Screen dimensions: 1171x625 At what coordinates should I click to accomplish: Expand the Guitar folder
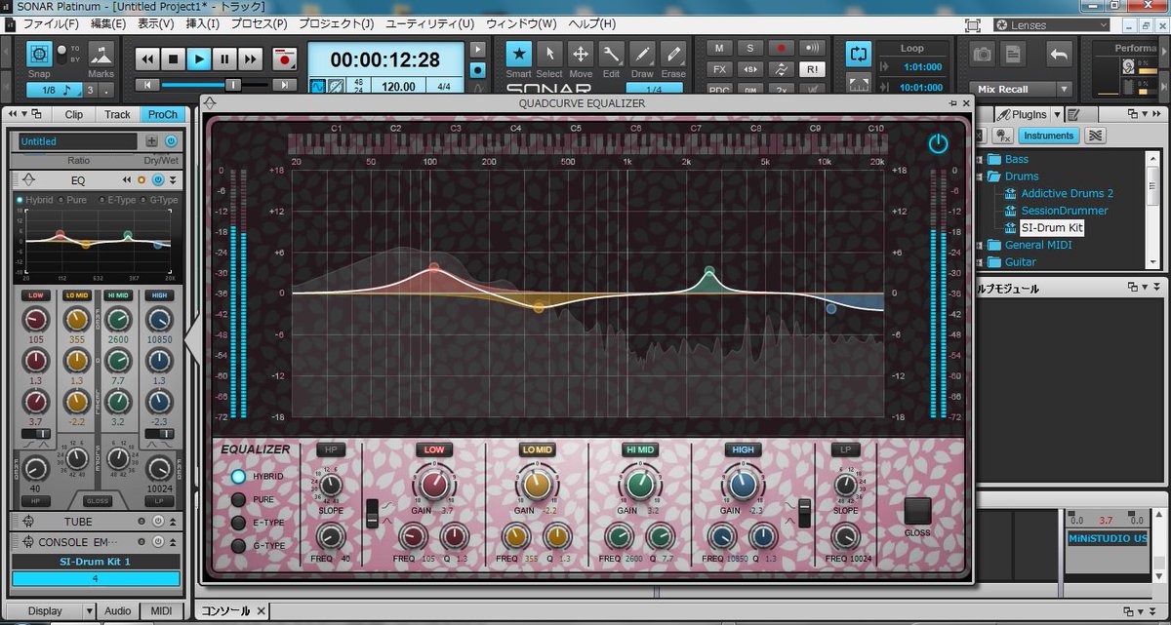[981, 262]
